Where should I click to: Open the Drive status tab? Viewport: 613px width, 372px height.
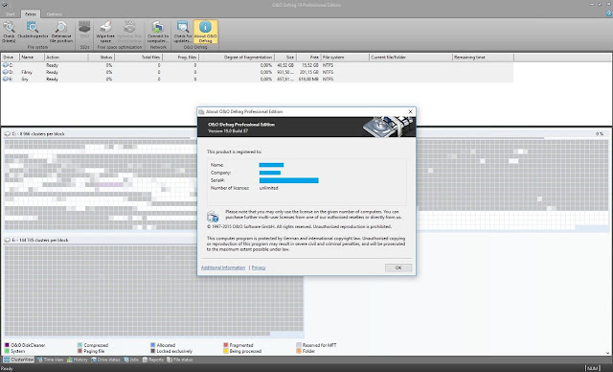105,360
